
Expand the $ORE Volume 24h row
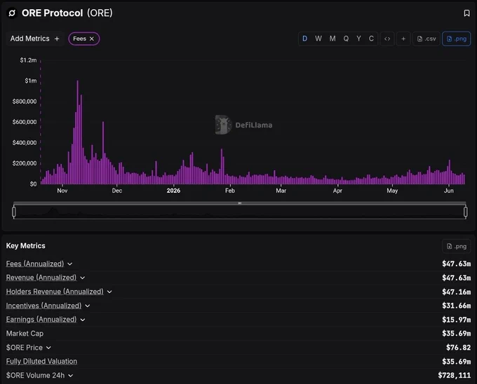71,376
